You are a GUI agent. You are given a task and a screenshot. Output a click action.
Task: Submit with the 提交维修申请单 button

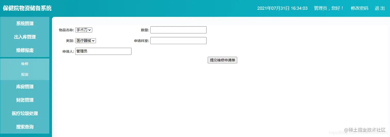(x=222, y=60)
